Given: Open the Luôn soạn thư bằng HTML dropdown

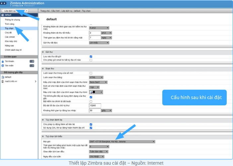Looking at the screenshot, I should (x=96, y=78).
